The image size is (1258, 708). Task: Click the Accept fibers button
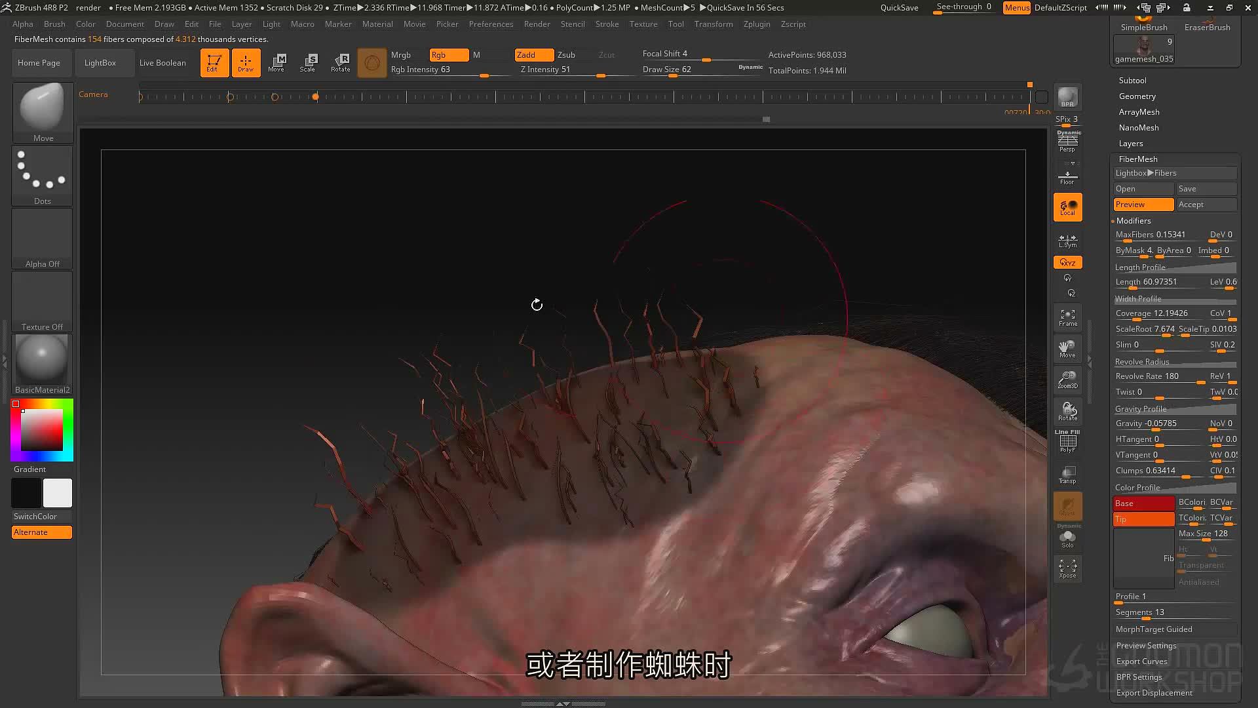[1206, 205]
